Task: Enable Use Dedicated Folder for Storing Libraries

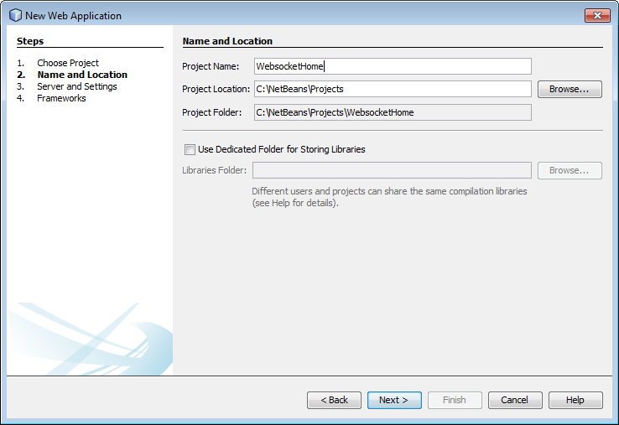Action: [190, 149]
